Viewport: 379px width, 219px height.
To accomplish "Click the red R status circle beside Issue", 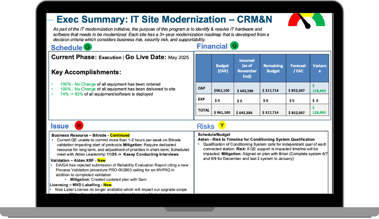I will click(x=79, y=125).
